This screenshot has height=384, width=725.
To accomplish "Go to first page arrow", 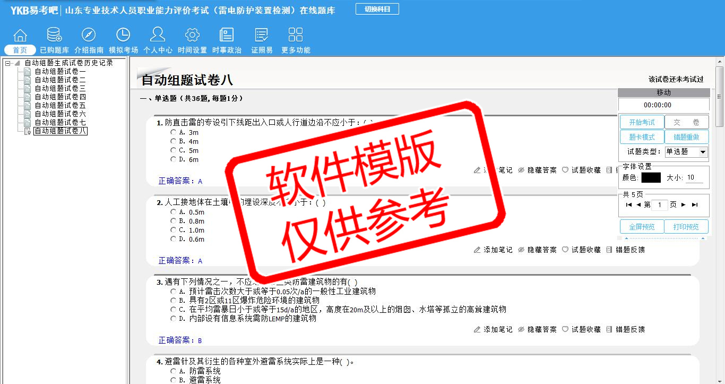I will [x=629, y=204].
